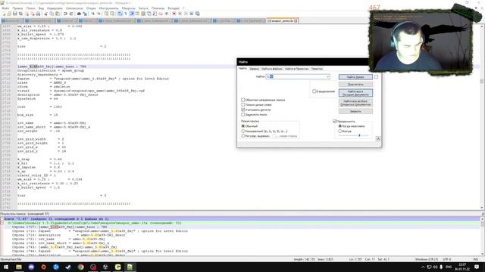
Task: Switch to the 'Замена' dialog tab
Action: 254,69
